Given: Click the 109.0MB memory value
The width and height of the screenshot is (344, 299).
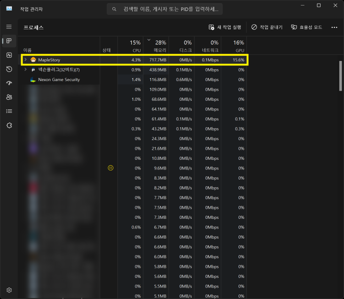Looking at the screenshot, I should point(158,90).
